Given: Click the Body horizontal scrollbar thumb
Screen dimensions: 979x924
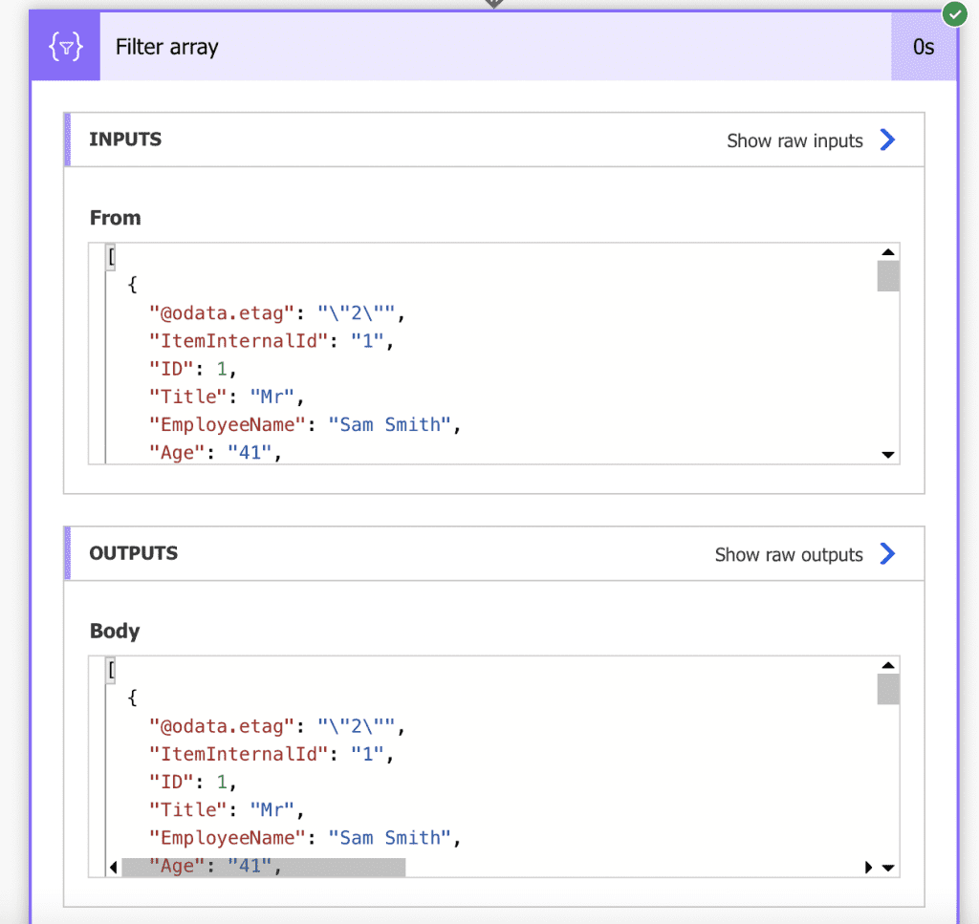Looking at the screenshot, I should [264, 868].
